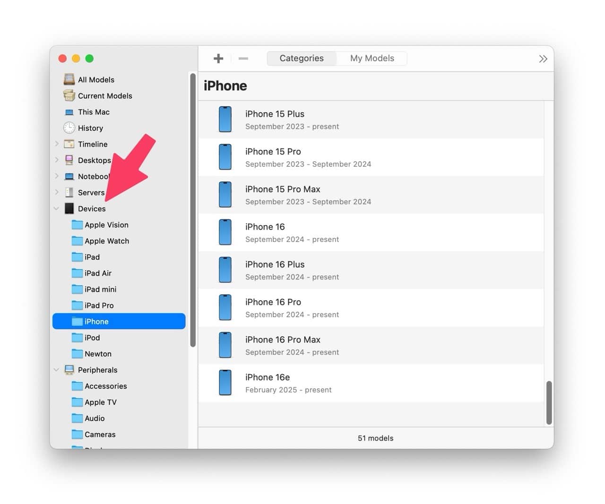Expand the Timeline category chevron
This screenshot has width=605, height=504.
57,144
